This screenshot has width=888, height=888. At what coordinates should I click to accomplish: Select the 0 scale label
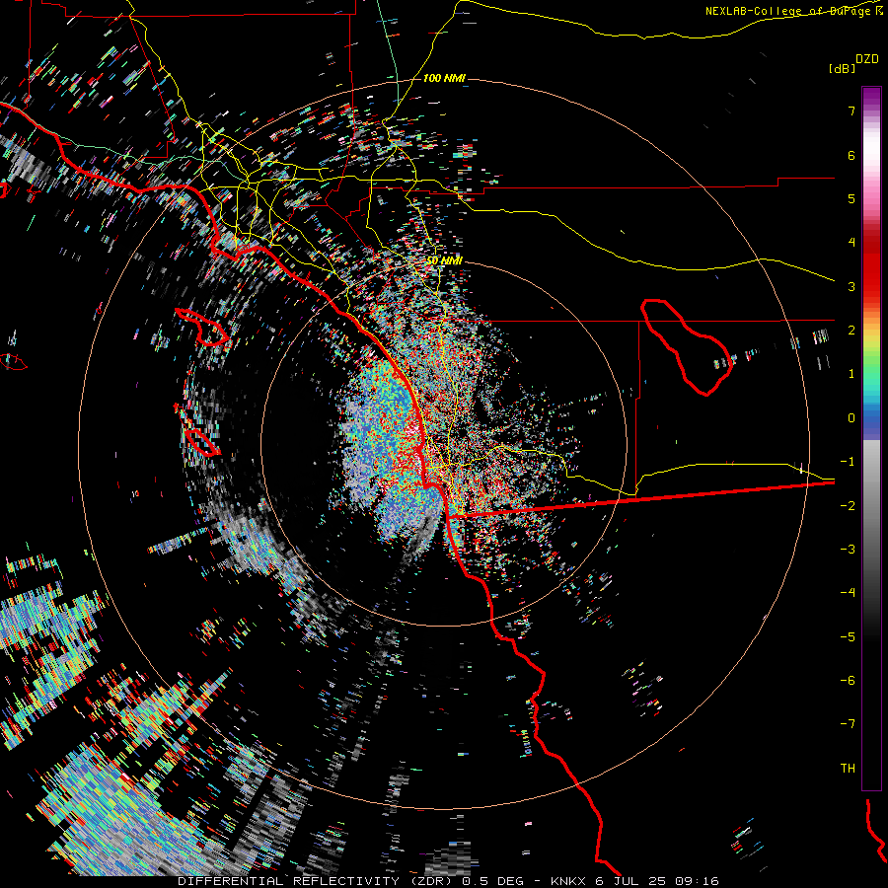(x=851, y=418)
